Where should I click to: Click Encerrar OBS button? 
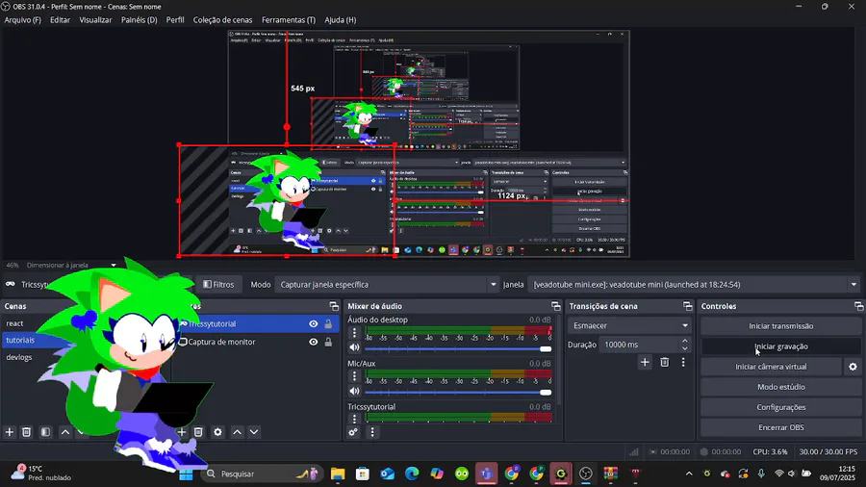coord(781,427)
